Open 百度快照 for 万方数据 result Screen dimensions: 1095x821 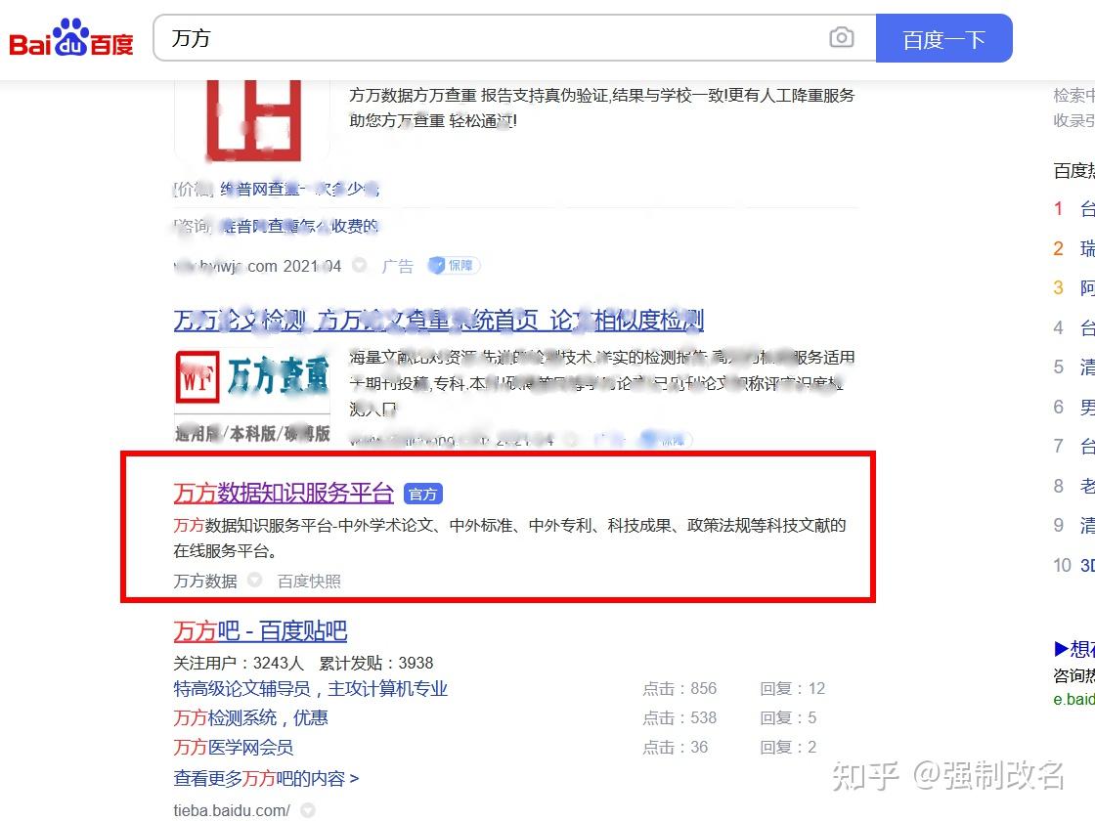[309, 581]
